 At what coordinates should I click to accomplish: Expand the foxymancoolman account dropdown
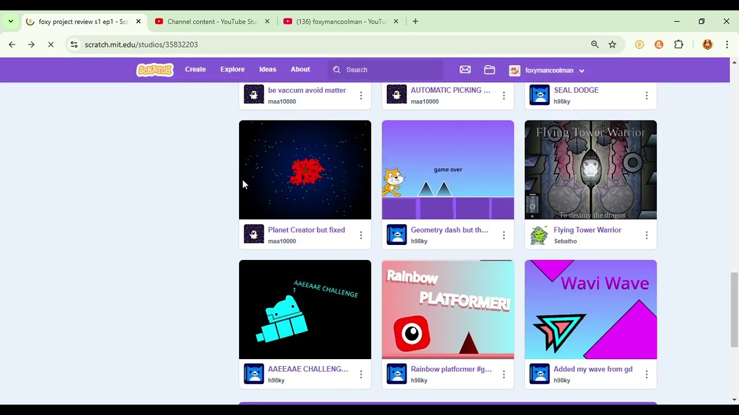tap(582, 70)
